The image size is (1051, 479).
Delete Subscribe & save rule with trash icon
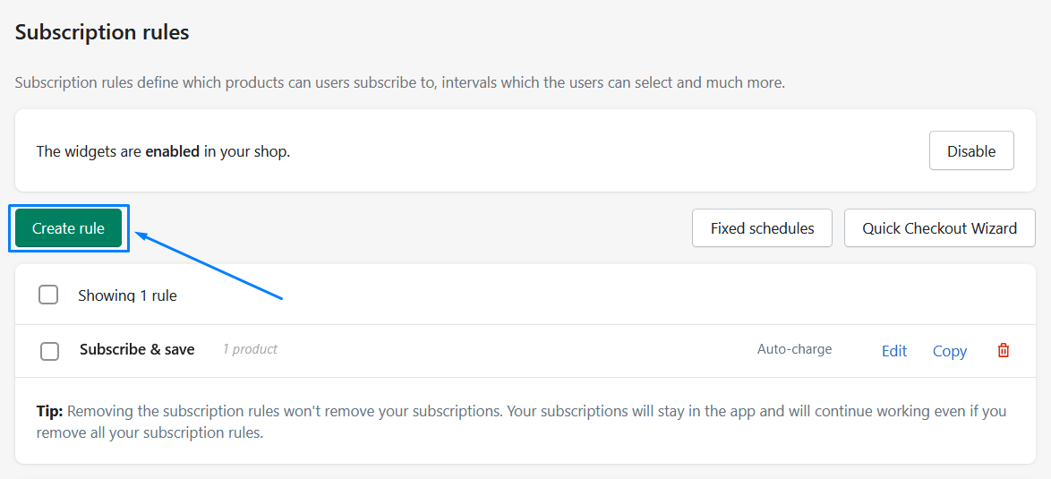[x=1004, y=350]
